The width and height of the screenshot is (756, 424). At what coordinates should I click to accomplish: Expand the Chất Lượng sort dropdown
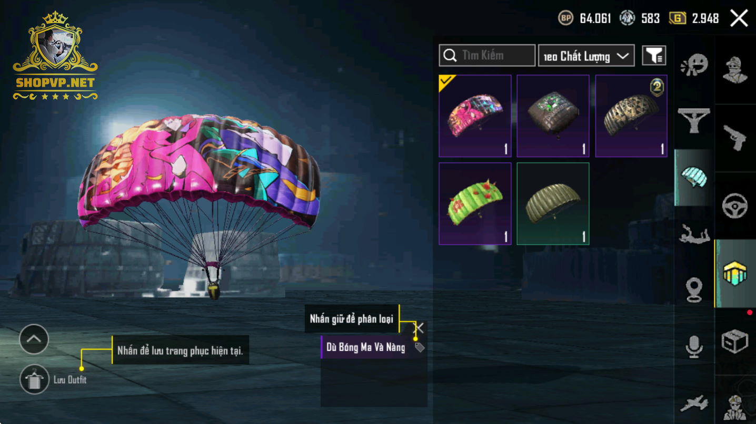(x=586, y=55)
